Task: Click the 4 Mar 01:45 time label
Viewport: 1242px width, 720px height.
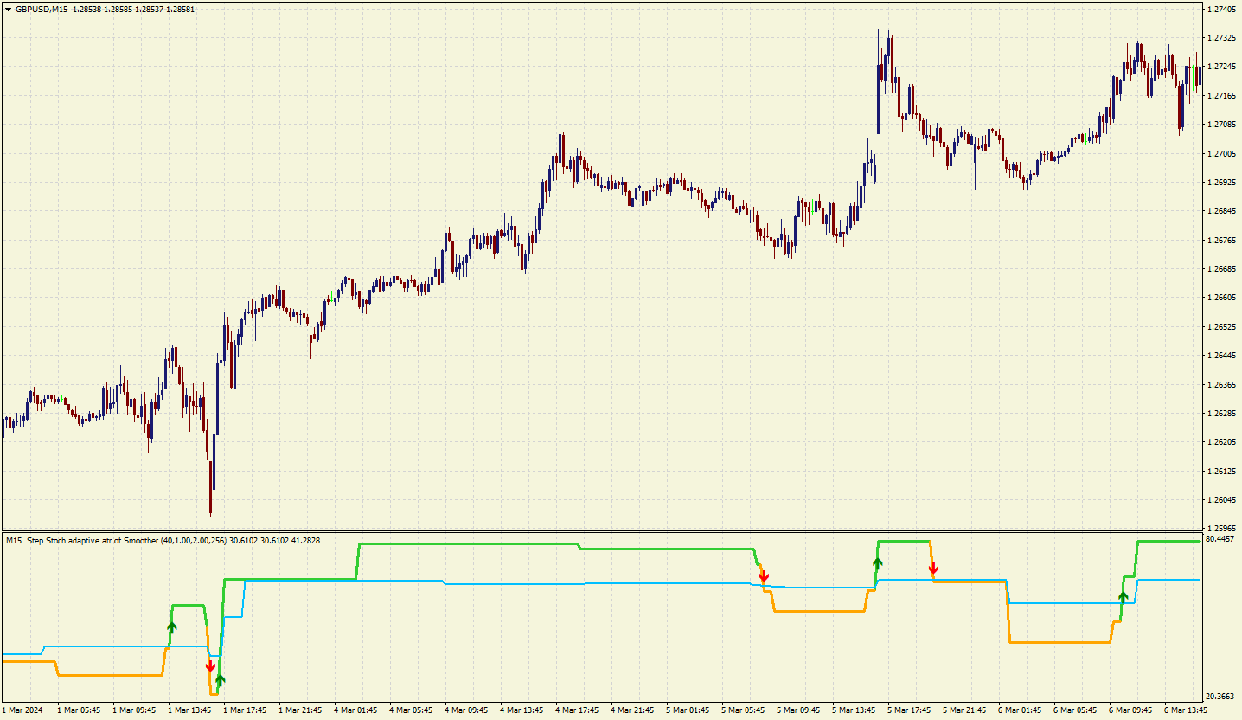Action: (355, 710)
